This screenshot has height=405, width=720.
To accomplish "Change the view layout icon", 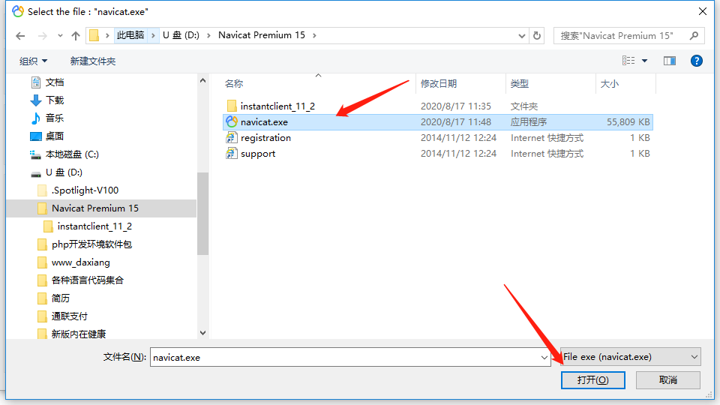I will (628, 61).
